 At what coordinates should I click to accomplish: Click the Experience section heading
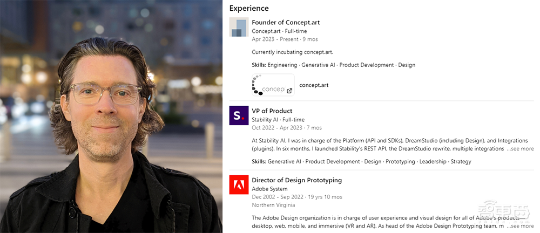click(x=248, y=8)
